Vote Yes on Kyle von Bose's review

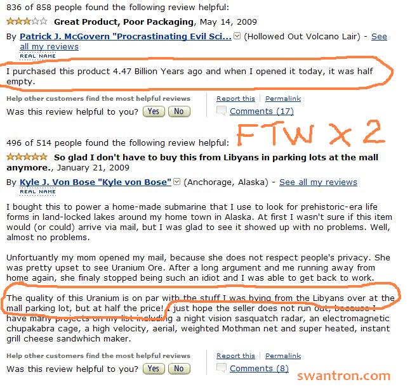[x=153, y=369]
